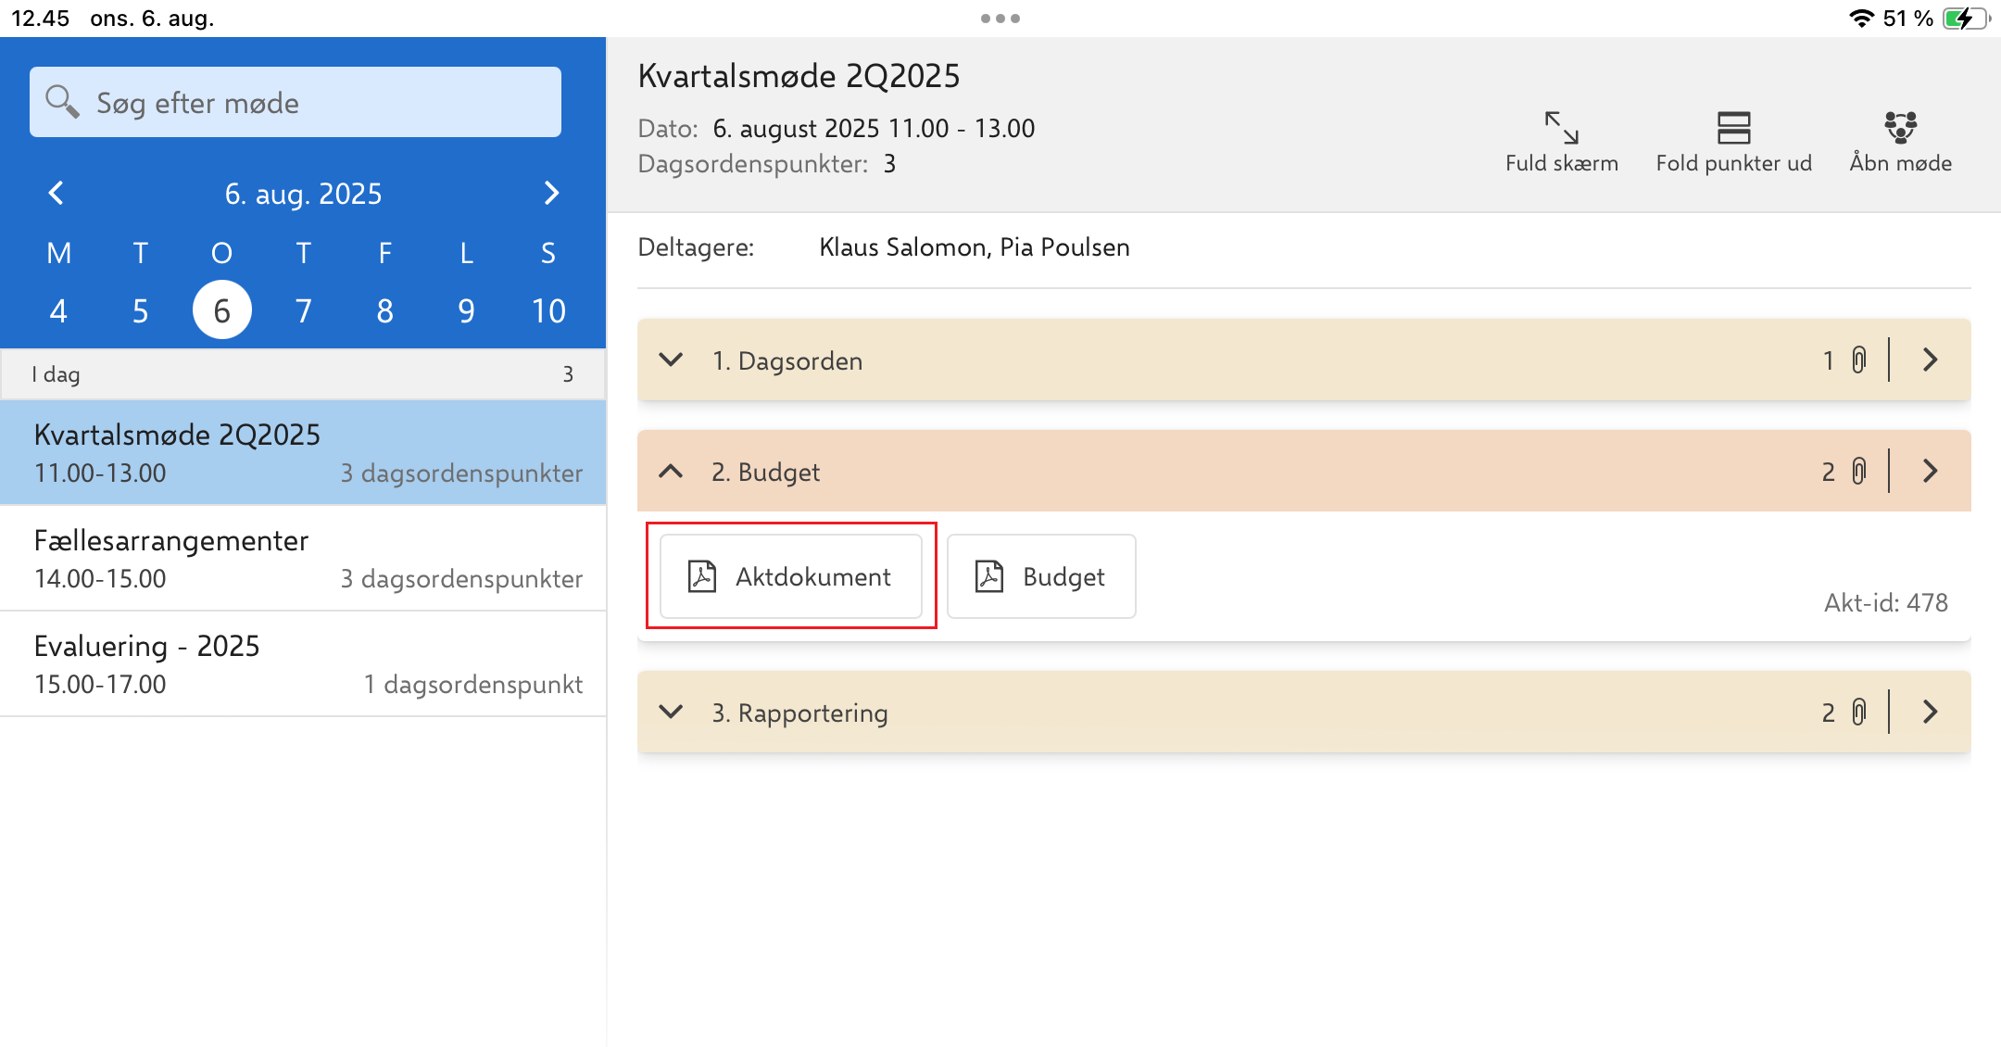Select Friday 8 in the calendar
The image size is (2001, 1047).
[x=384, y=310]
